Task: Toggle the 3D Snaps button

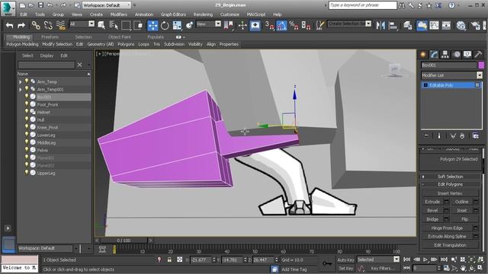Action: tap(268, 25)
